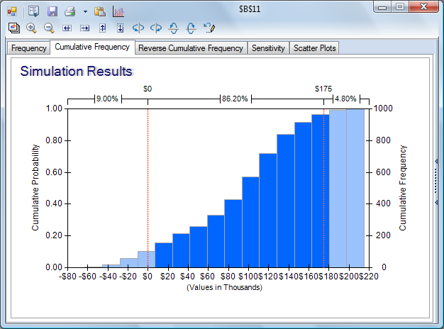
Task: Open the Reverse Cumulative Frequency tab
Action: pos(190,48)
